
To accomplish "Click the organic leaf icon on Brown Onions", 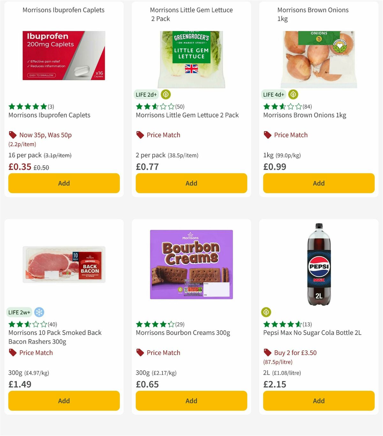I will tap(293, 94).
